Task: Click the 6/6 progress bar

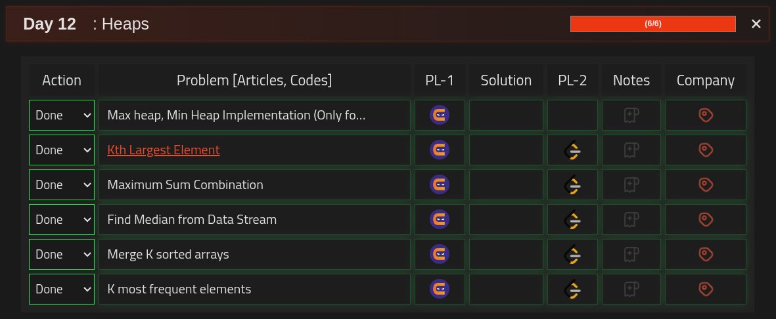Action: tap(652, 24)
